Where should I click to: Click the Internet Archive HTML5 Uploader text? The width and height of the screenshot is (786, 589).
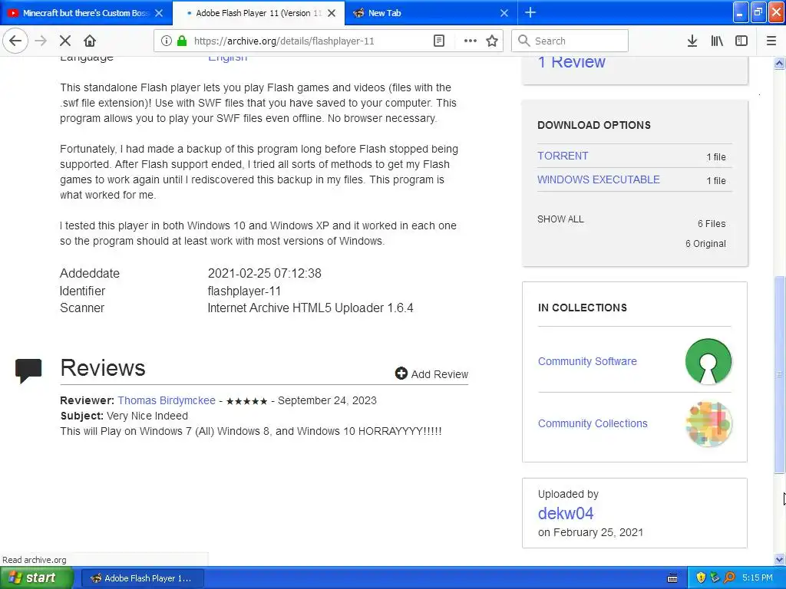pos(310,308)
